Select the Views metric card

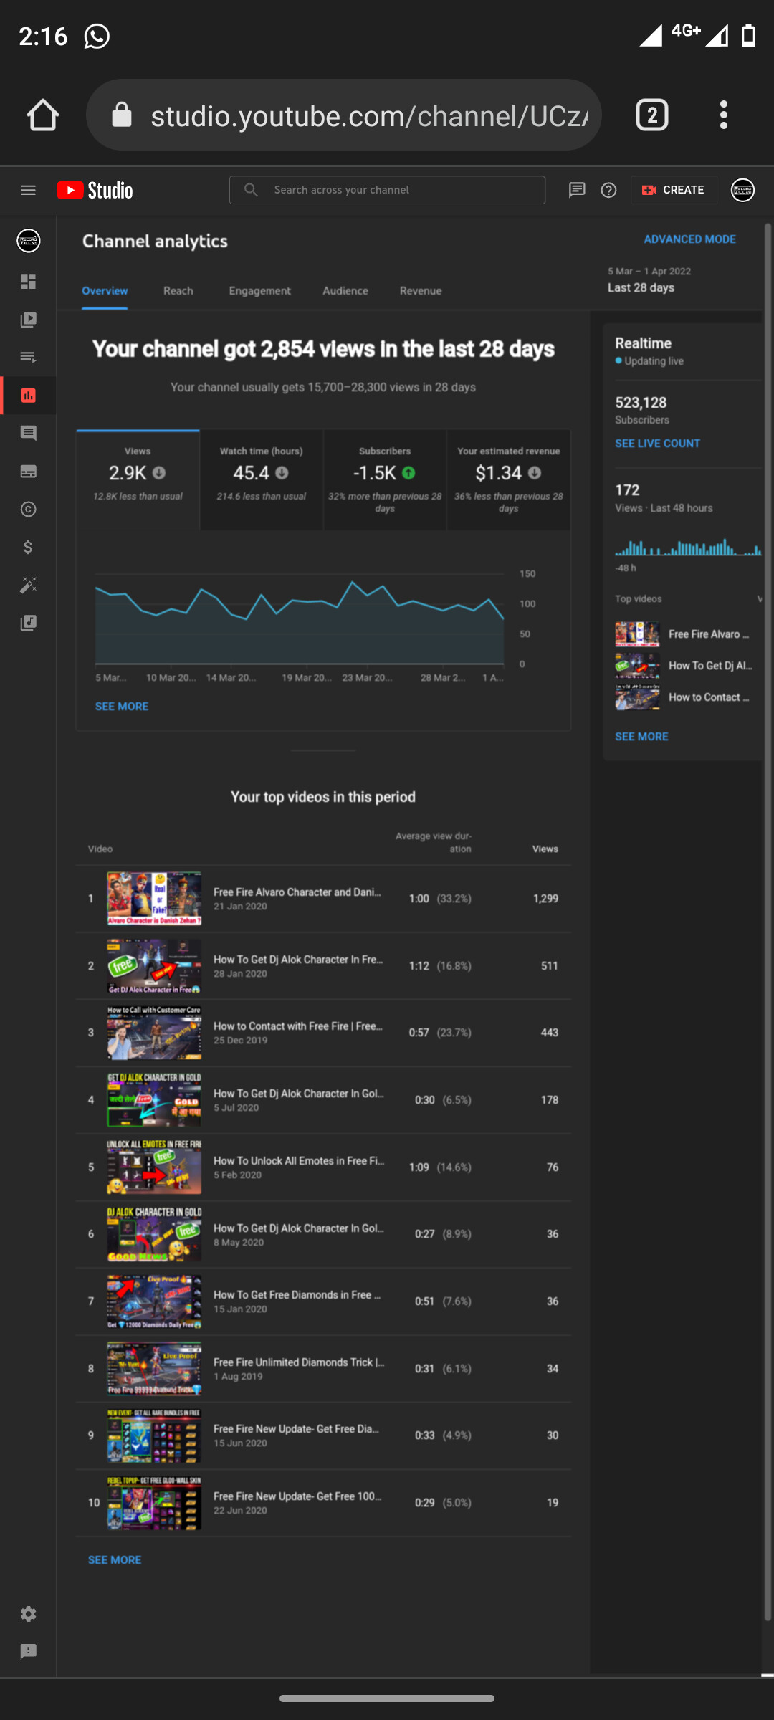(x=138, y=479)
